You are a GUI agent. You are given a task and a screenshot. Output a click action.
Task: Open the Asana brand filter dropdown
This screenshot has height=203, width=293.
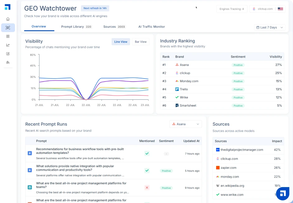pyautogui.click(x=186, y=124)
